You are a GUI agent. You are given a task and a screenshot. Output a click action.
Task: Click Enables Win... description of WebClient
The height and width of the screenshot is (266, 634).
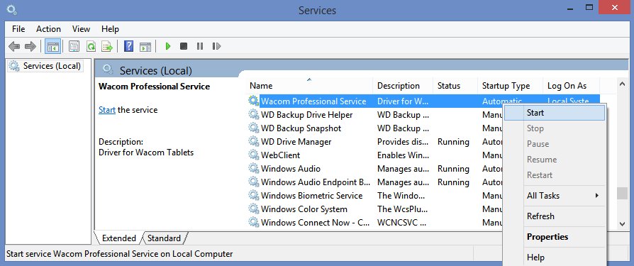(401, 155)
